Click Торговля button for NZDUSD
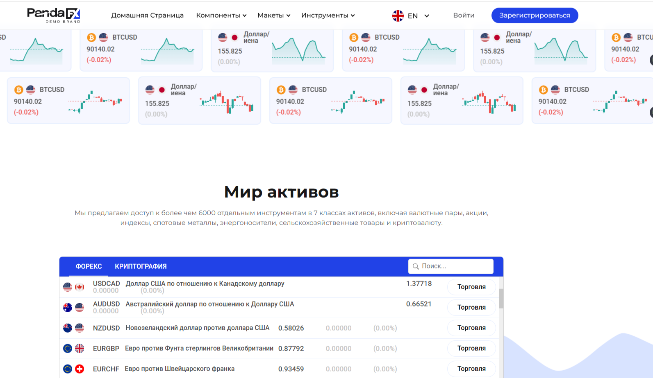The image size is (653, 378). point(471,328)
